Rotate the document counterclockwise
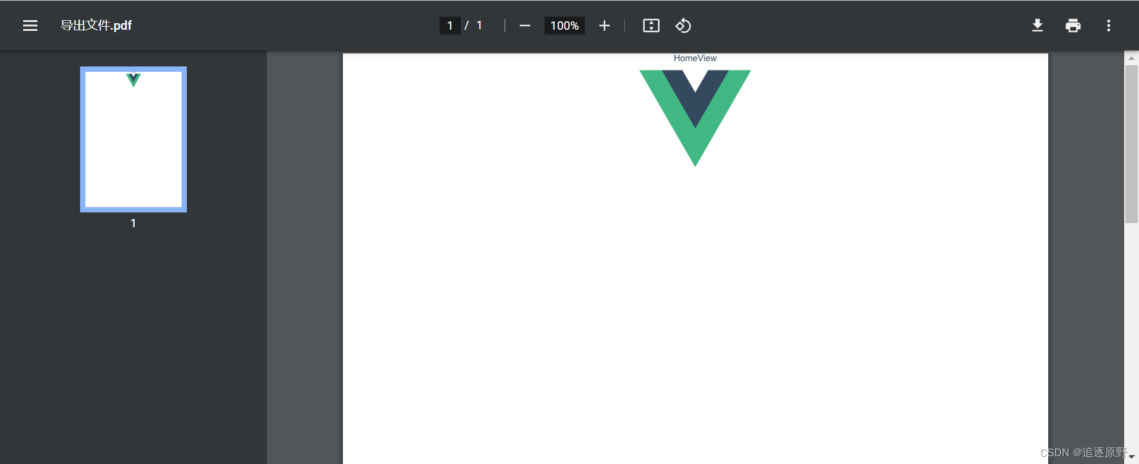 click(x=683, y=26)
